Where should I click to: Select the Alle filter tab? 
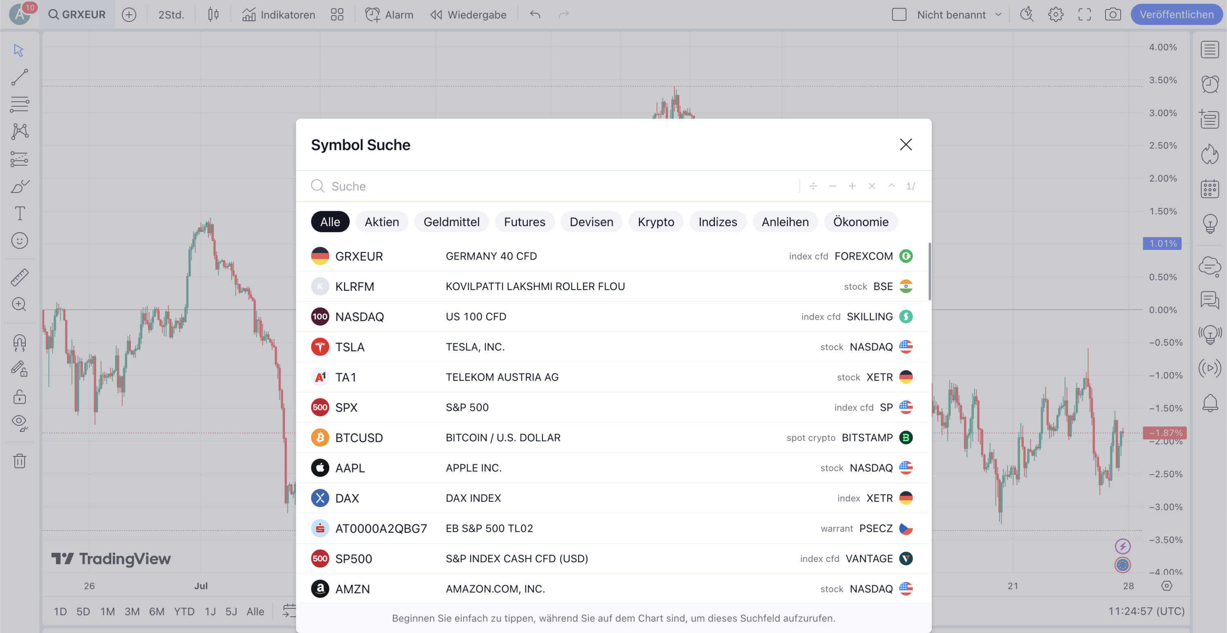pyautogui.click(x=330, y=222)
